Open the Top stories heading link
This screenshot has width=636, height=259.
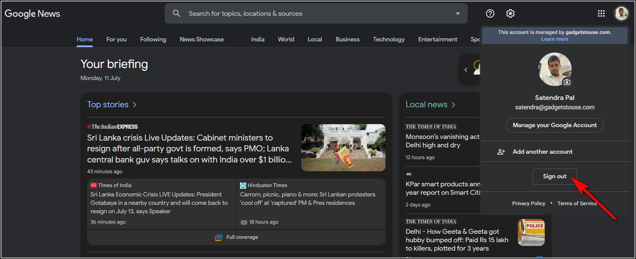click(108, 105)
